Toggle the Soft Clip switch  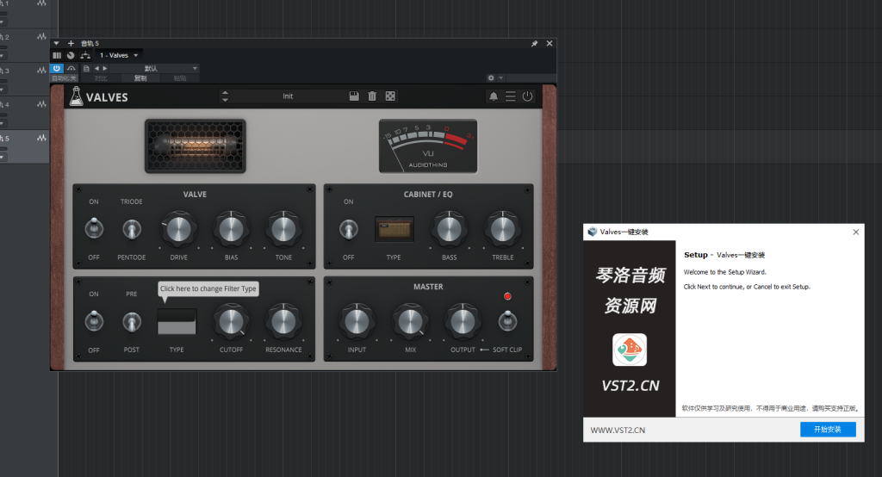point(507,321)
